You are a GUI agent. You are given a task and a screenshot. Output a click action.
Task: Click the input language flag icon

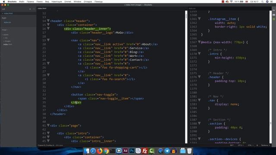pos(247,2)
